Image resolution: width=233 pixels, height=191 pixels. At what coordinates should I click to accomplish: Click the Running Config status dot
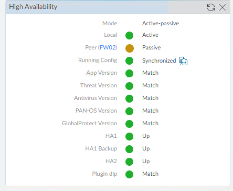pyautogui.click(x=130, y=61)
